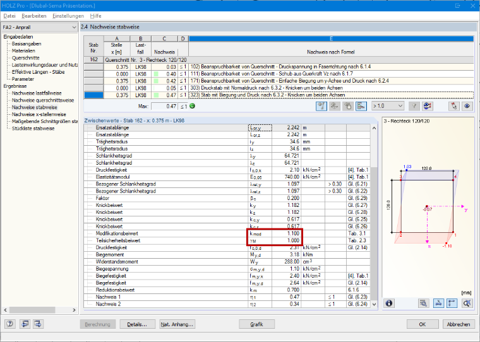Click the Eingabedaten tree heading
Image resolution: width=480 pixels, height=342 pixels.
click(x=18, y=37)
